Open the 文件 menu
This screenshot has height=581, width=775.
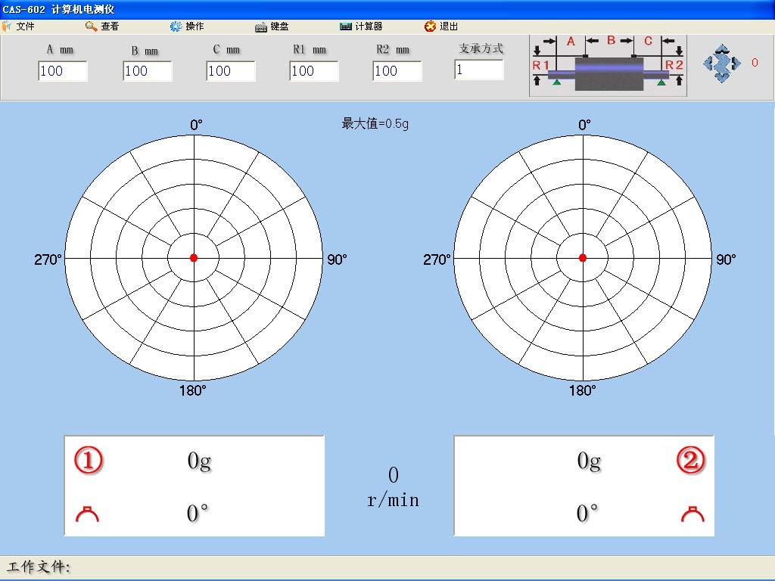(x=25, y=25)
